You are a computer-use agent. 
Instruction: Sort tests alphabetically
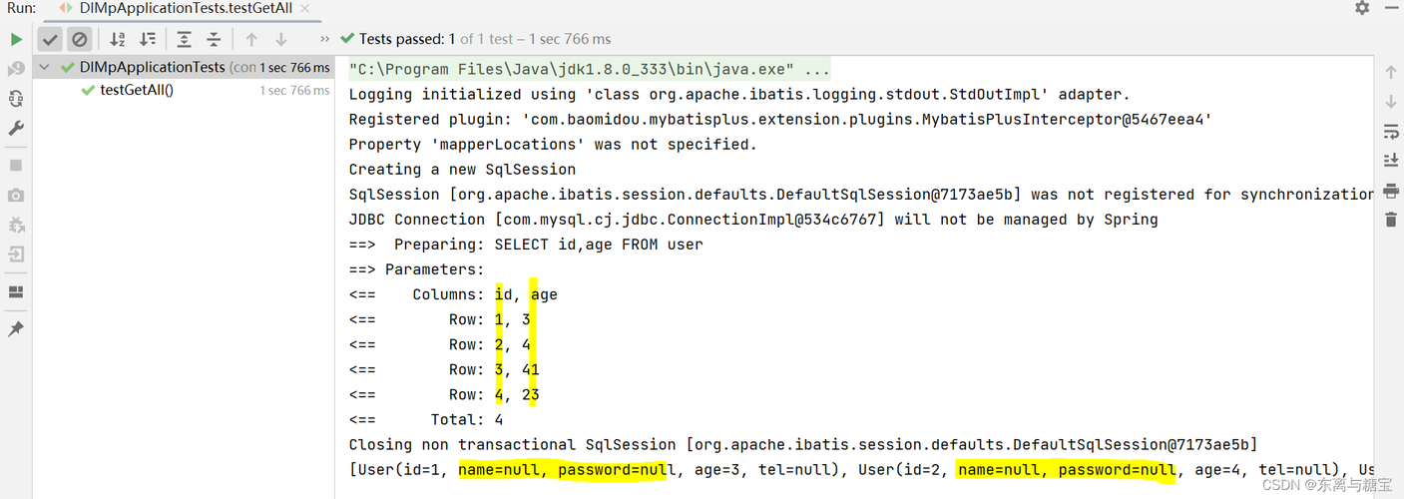pos(118,39)
